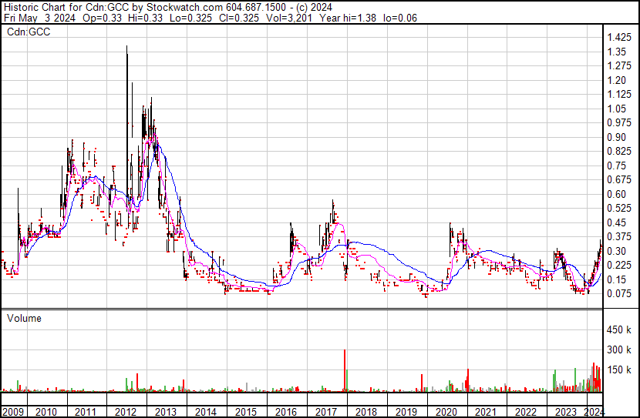640x418 pixels.
Task: Click the 0.45 price axis label
Action: (x=617, y=222)
